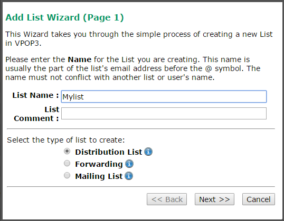284x221 pixels.
Task: Click the << Back button
Action: tap(167, 199)
